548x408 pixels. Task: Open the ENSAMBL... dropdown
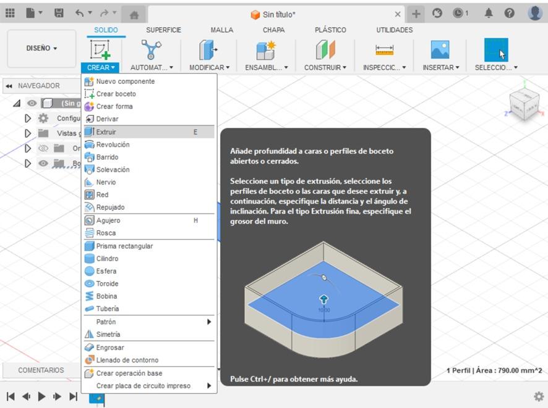267,67
